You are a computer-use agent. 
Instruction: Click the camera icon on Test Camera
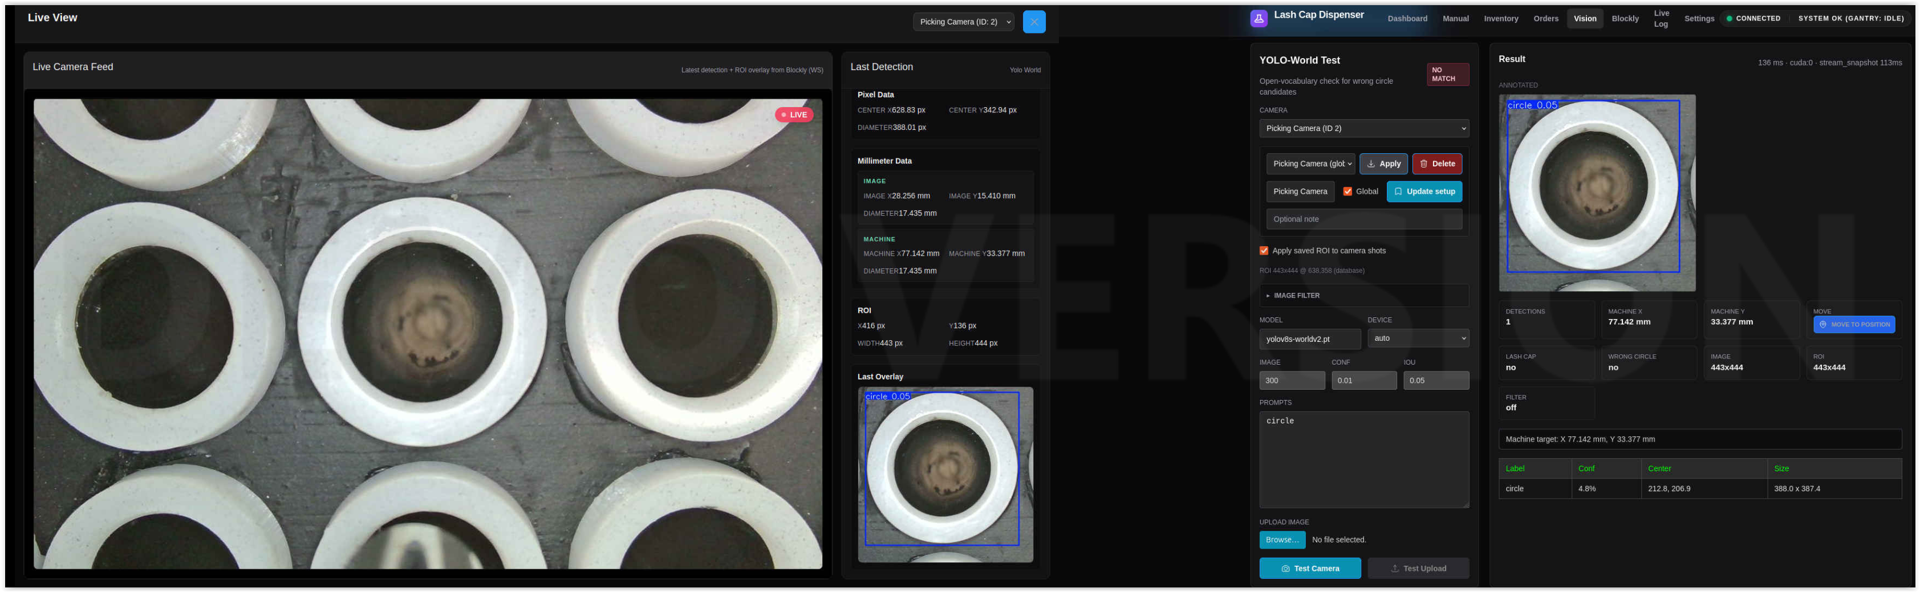click(1285, 569)
